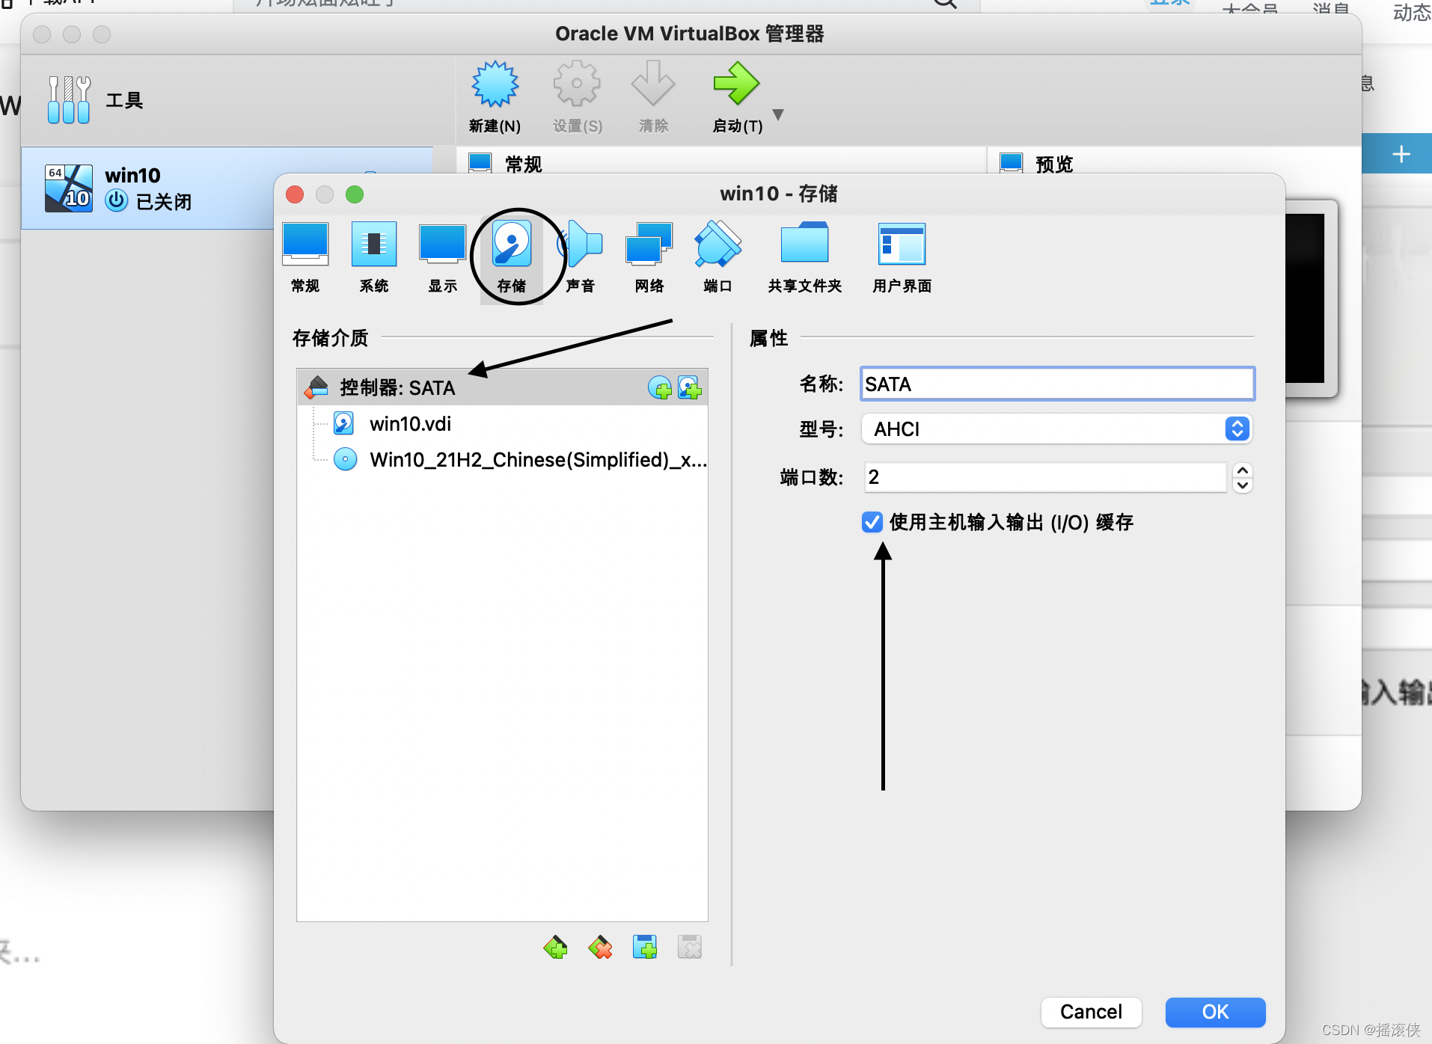
Task: Click the 端口数 port count field
Action: tap(1045, 477)
